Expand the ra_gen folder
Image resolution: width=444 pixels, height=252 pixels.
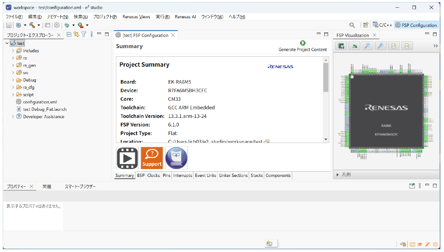[13, 65]
